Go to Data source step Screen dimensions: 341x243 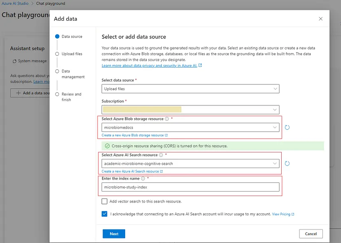pyautogui.click(x=69, y=37)
